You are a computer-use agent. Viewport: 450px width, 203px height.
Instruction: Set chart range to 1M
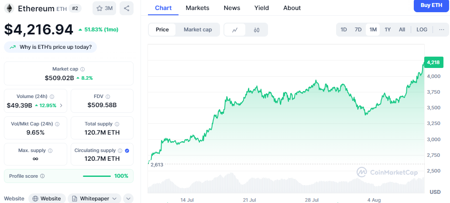[373, 30]
